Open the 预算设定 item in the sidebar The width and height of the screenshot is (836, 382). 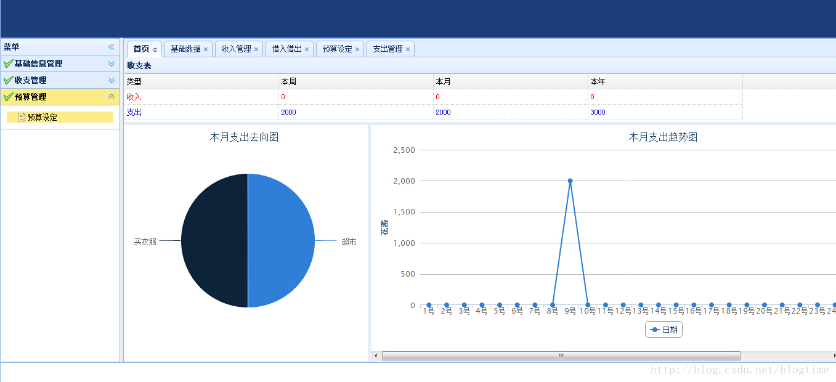pos(60,117)
